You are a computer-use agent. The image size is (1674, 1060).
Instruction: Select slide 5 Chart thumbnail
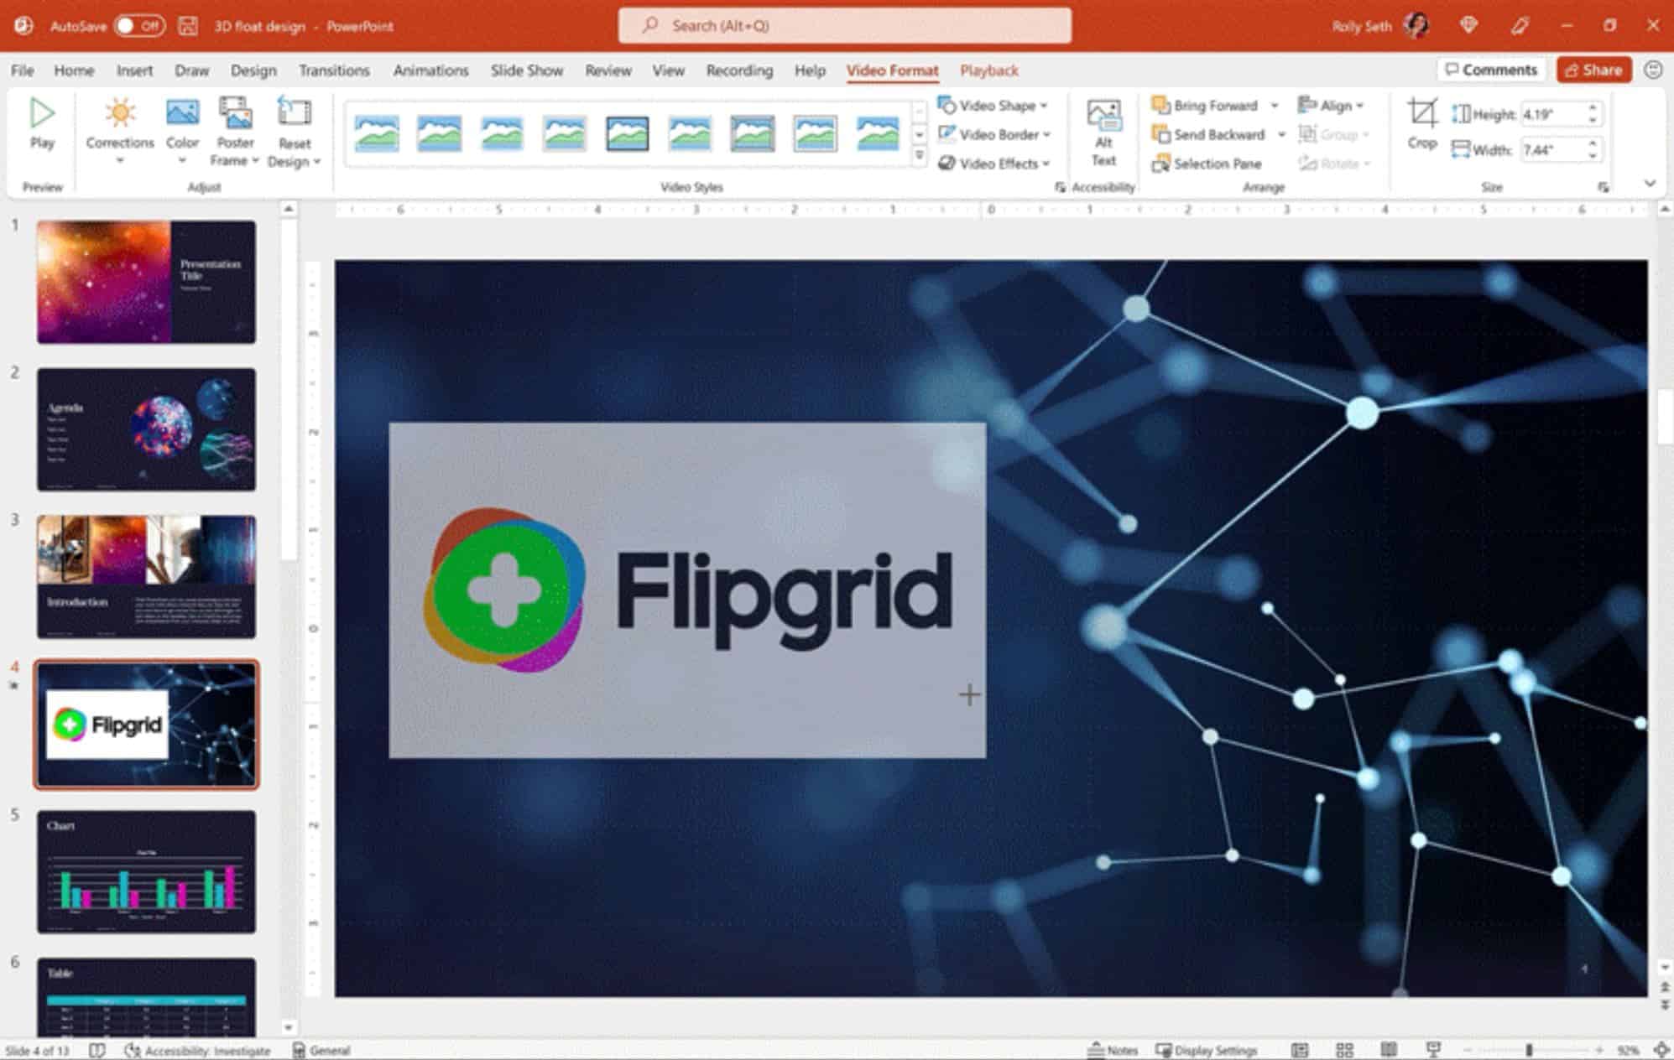tap(144, 872)
